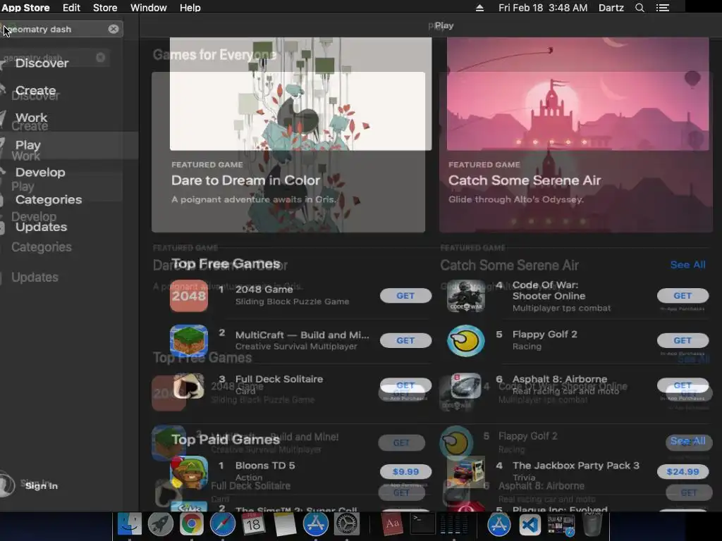
Task: Click the date and time in menu bar
Action: [x=543, y=8]
